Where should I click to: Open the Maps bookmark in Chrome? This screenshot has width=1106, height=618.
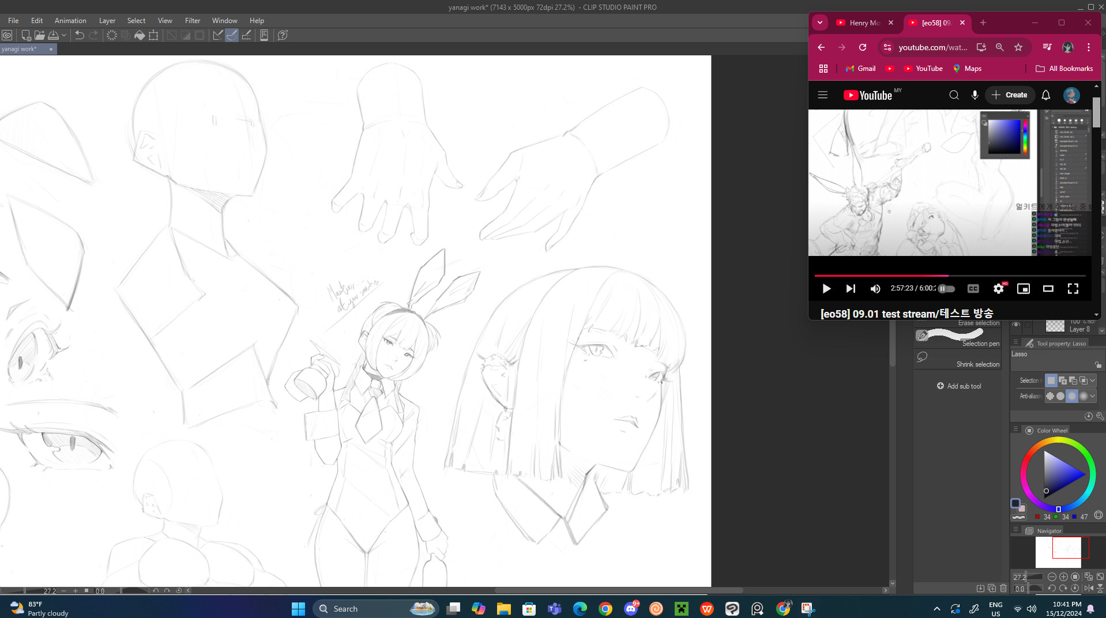[967, 69]
